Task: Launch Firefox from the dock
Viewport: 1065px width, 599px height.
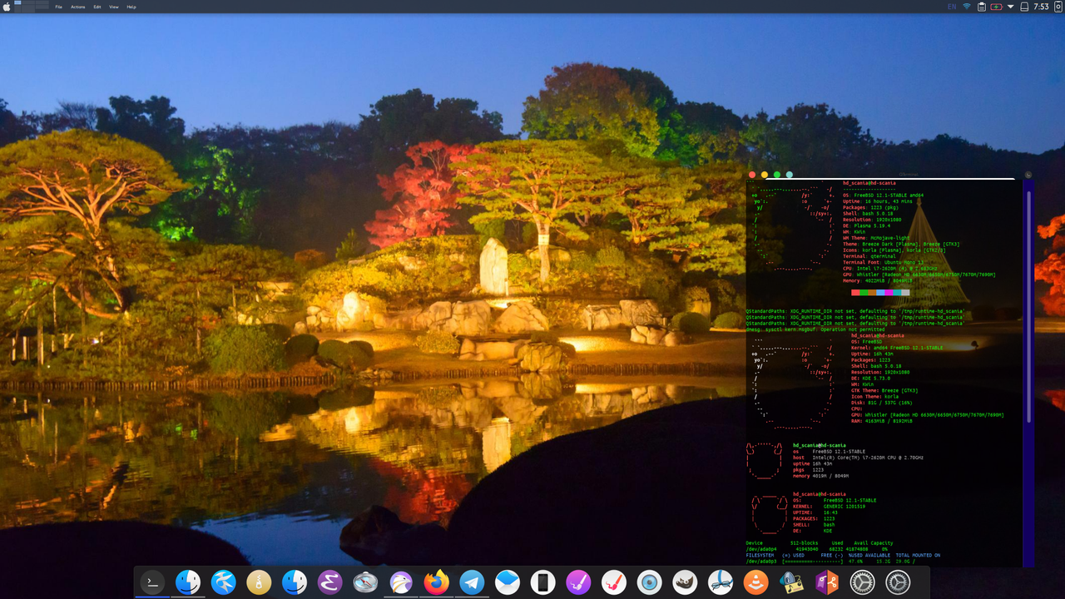Action: [x=436, y=582]
